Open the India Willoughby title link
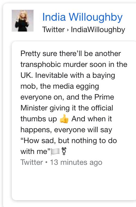 (82, 17)
